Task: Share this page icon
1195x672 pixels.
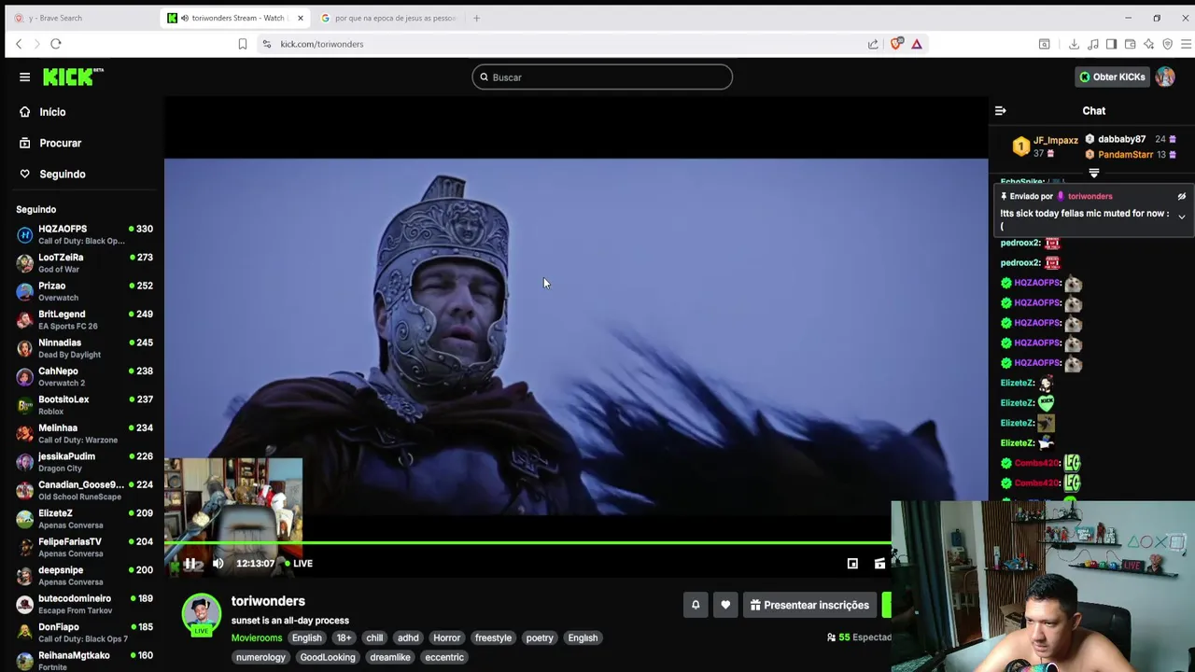Action: [x=873, y=44]
